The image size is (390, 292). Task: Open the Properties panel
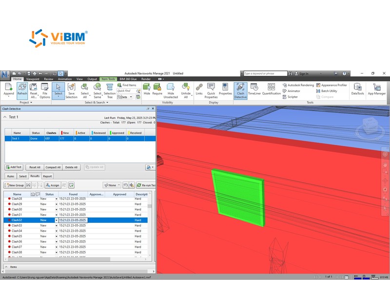coord(225,89)
